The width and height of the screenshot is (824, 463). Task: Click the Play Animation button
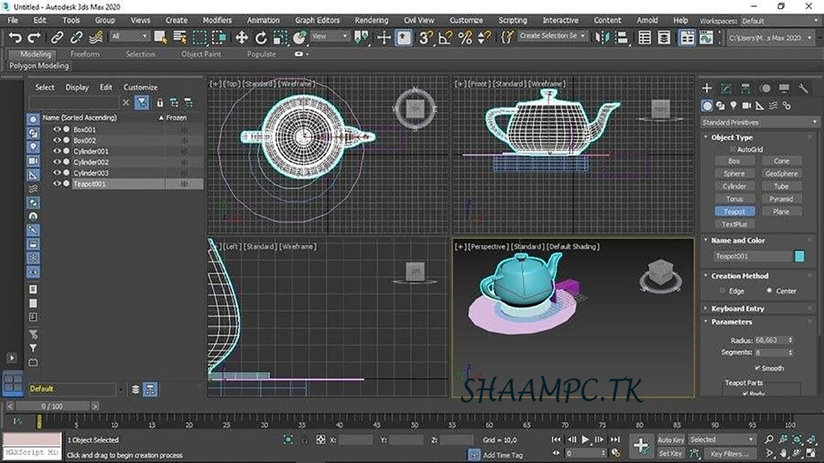click(585, 440)
